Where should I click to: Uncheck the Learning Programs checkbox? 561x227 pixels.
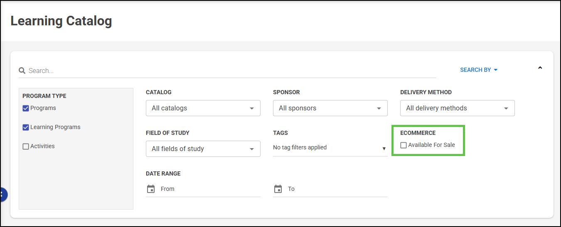pos(26,127)
